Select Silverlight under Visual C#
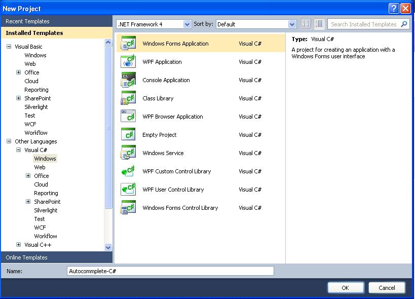 46,210
